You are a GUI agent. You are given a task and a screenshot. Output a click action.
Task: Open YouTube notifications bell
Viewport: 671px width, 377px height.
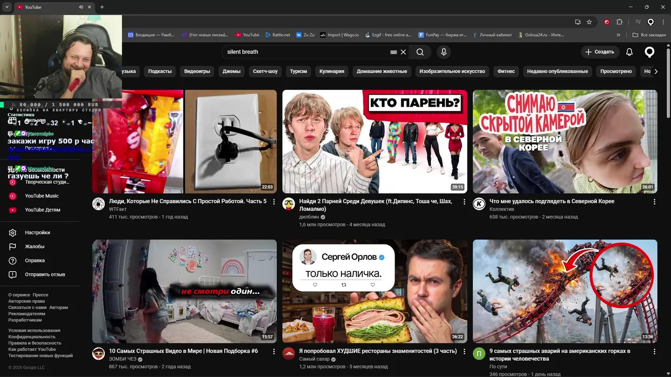pos(629,52)
